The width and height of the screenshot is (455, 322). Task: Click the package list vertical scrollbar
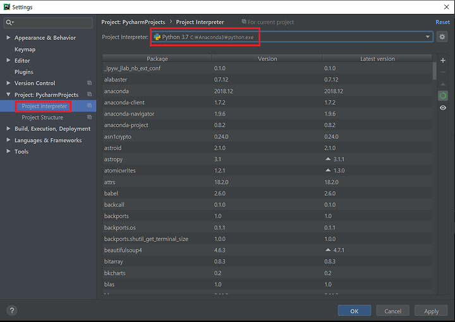click(x=434, y=71)
